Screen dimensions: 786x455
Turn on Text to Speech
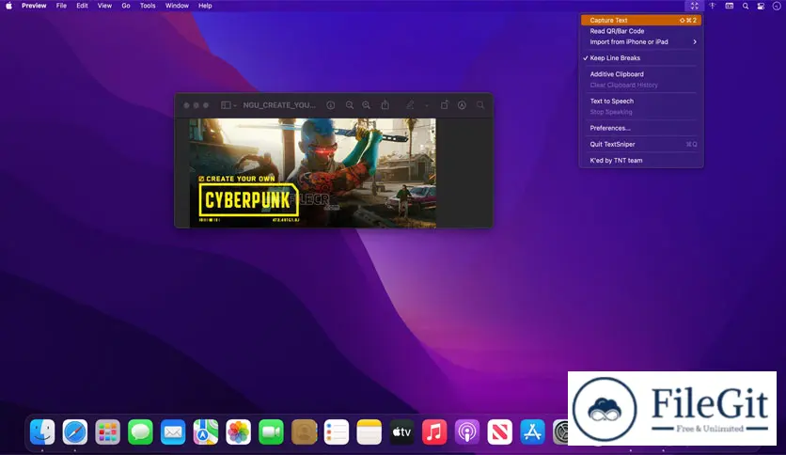click(x=641, y=102)
